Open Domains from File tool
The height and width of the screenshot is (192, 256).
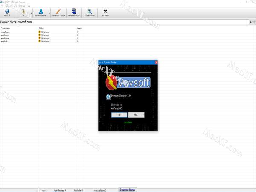pyautogui.click(x=74, y=12)
